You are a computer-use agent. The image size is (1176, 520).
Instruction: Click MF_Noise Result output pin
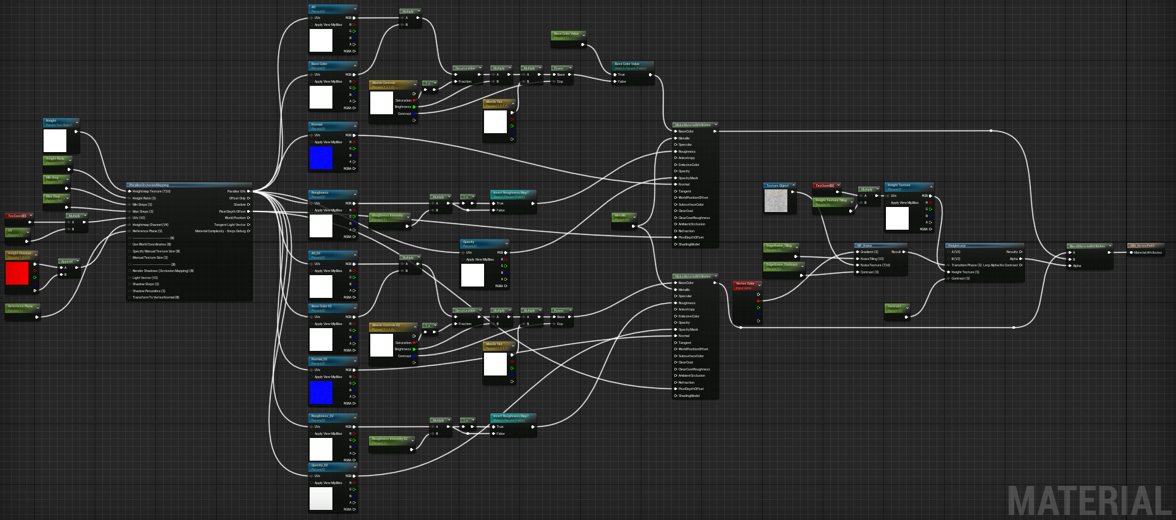(904, 252)
